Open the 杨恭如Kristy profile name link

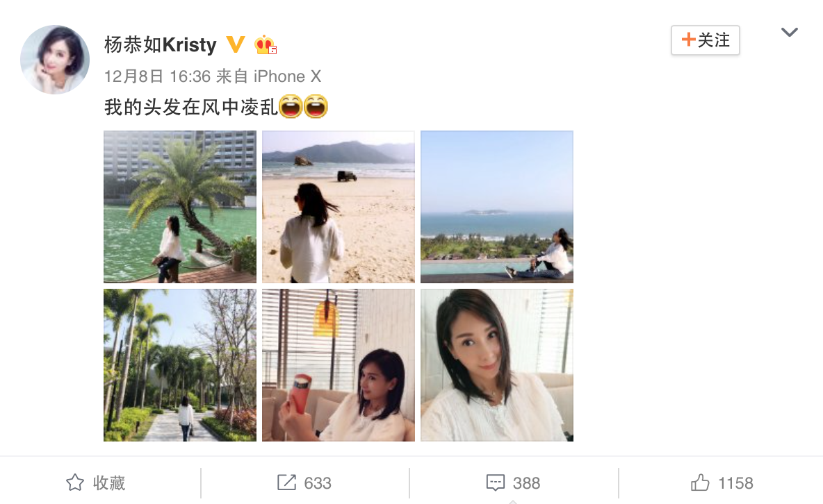(160, 44)
